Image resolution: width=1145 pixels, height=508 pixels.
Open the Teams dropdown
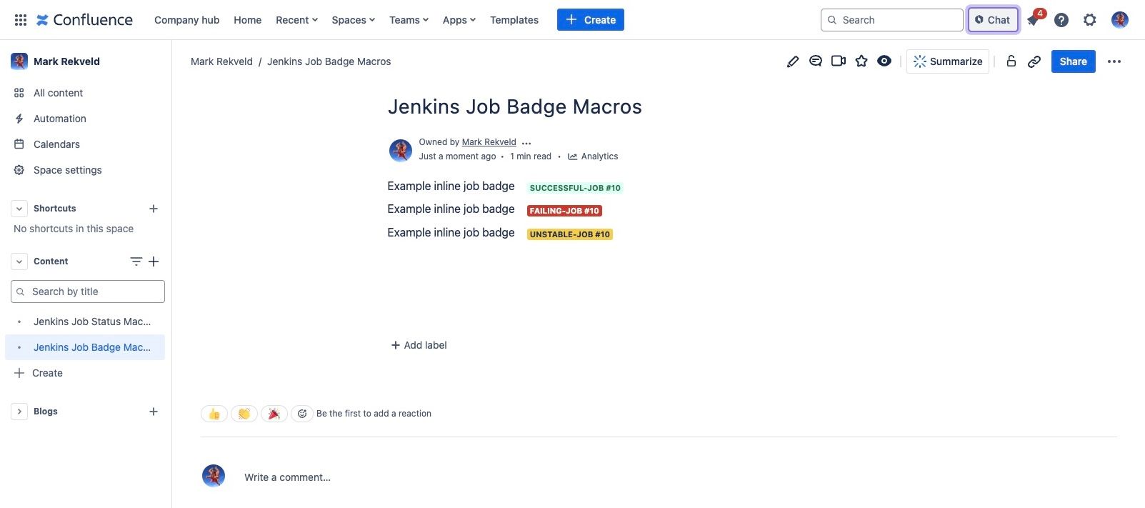pos(409,20)
